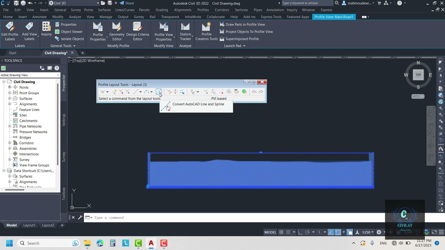Image resolution: width=445 pixels, height=250 pixels.
Task: Toggle annotation visibility icon in status bar
Action: click(357, 232)
